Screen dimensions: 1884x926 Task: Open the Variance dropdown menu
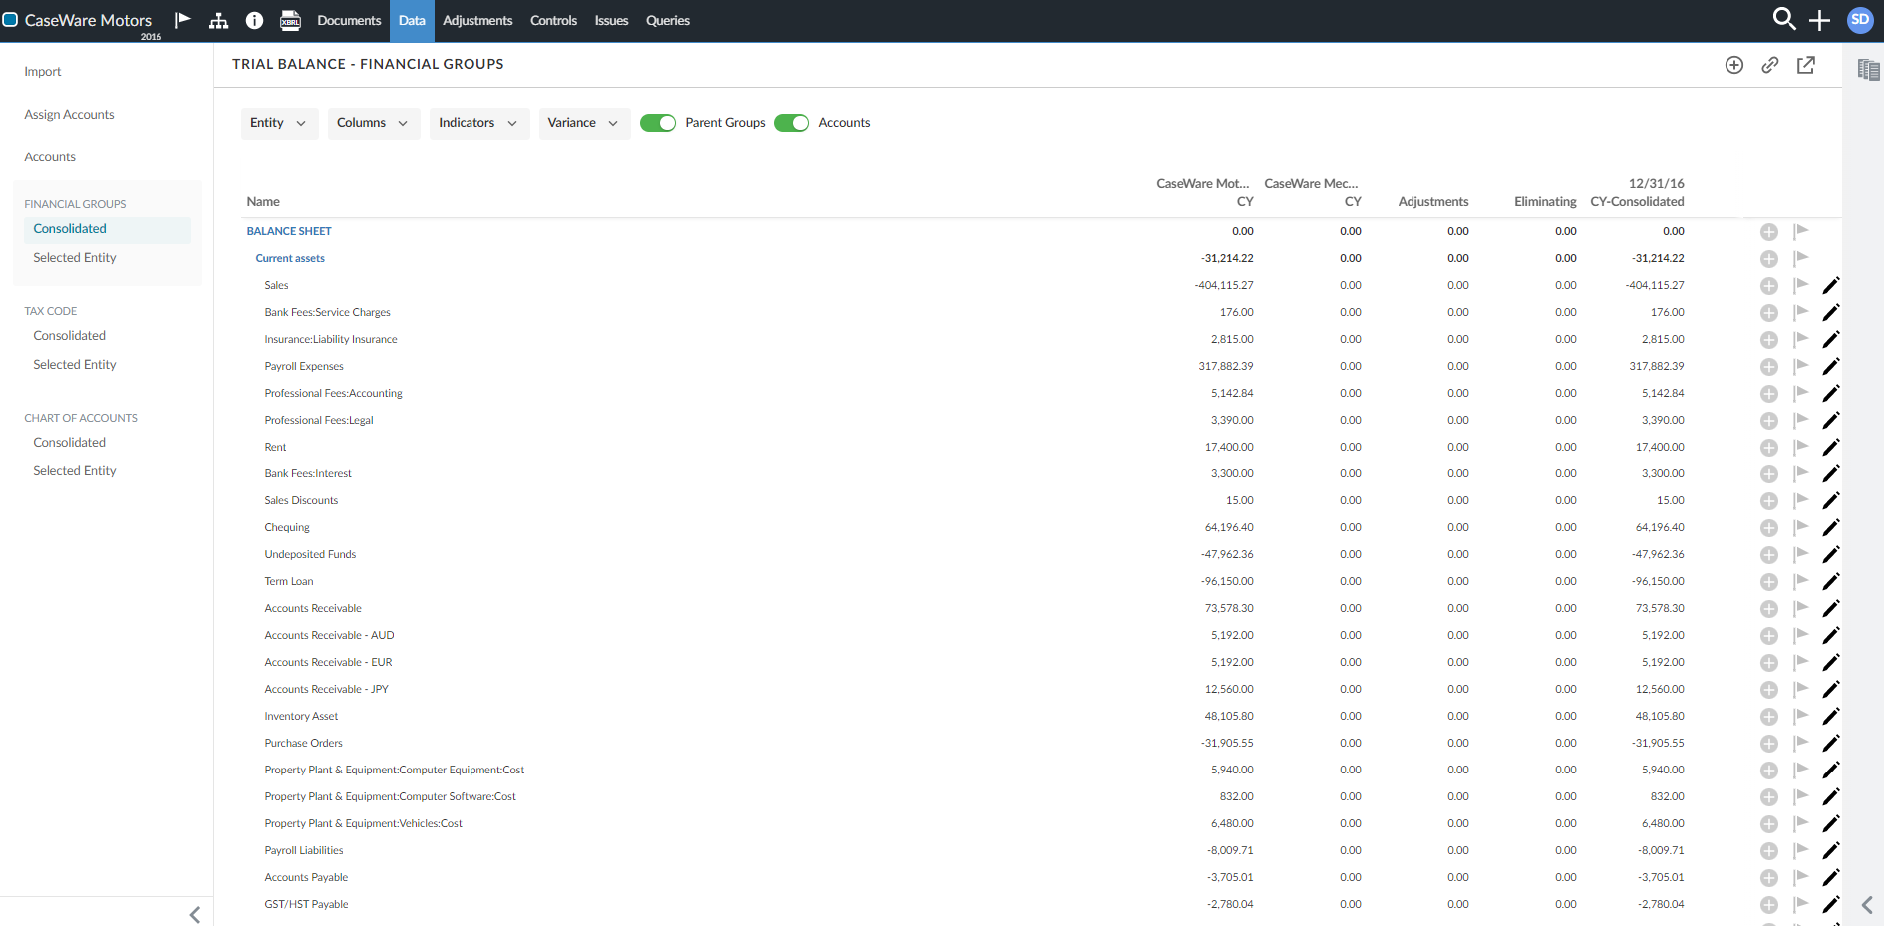(x=583, y=123)
